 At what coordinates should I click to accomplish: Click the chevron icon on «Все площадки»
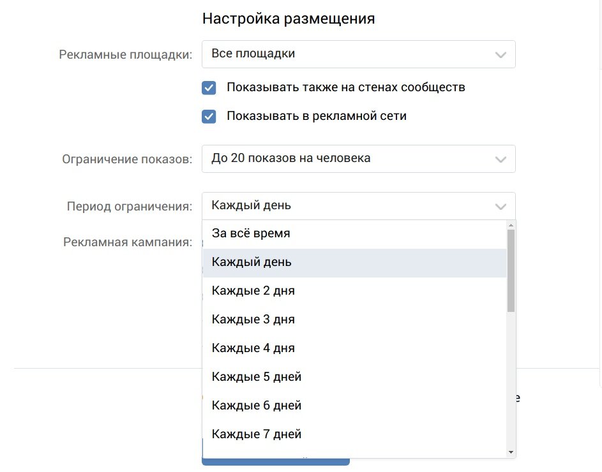500,54
